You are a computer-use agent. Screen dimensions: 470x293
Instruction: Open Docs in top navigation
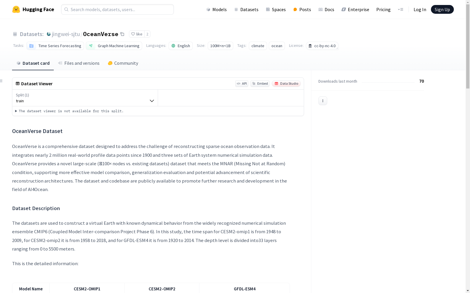pos(326,9)
